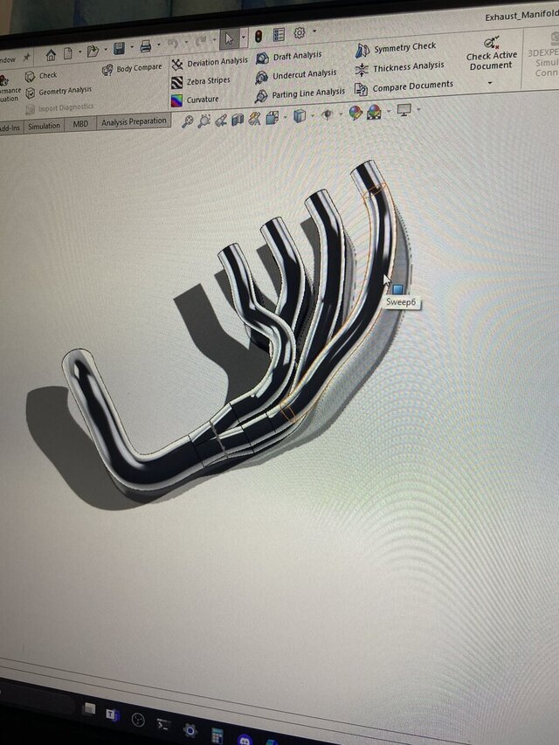Open Thickness Analysis tool

click(x=408, y=67)
